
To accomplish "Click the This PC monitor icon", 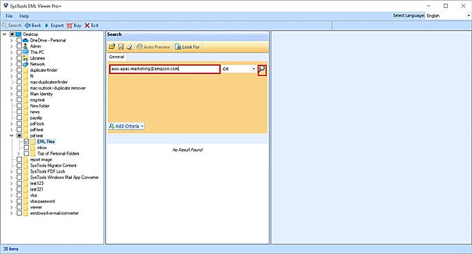I will (x=26, y=52).
